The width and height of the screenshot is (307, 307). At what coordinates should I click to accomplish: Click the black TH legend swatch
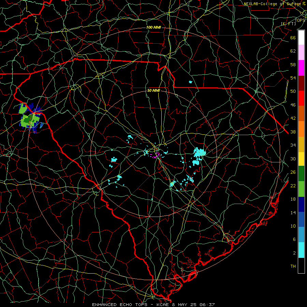(301, 265)
